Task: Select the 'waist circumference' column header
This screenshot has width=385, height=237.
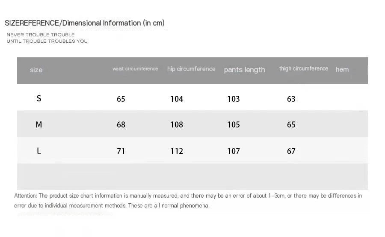Action: (x=135, y=69)
